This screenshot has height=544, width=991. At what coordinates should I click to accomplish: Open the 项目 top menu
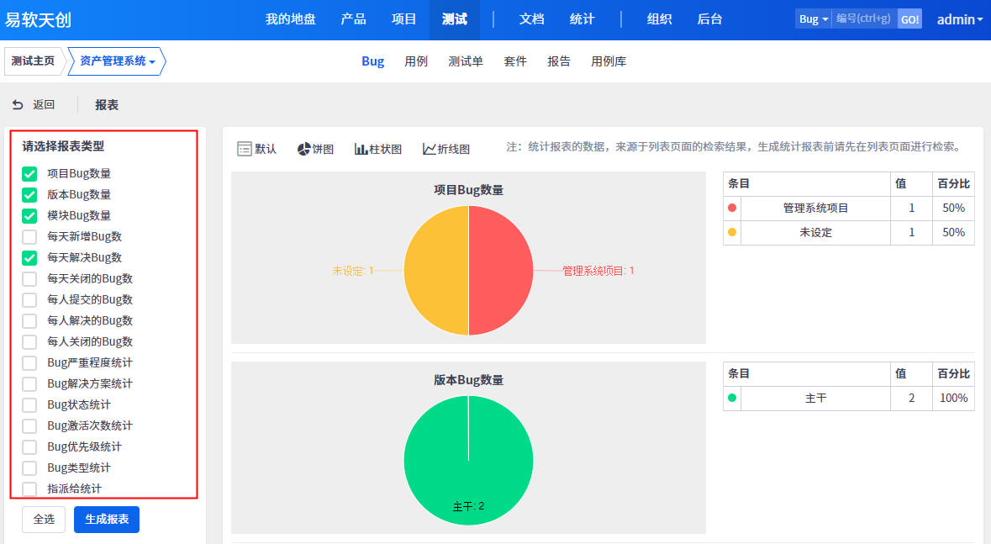point(404,19)
